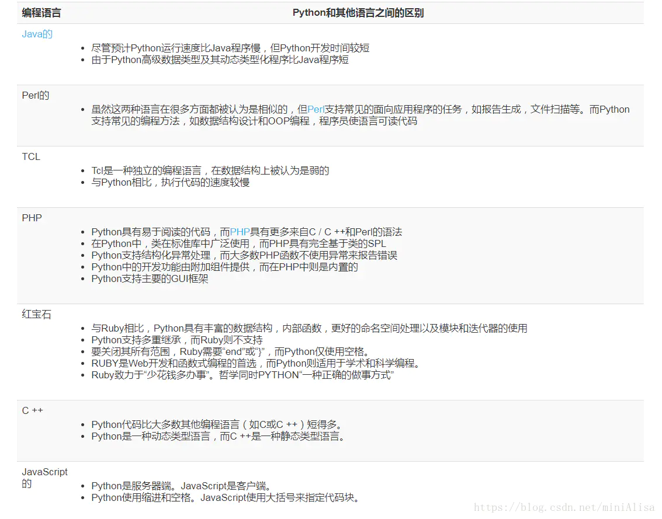This screenshot has width=662, height=519.
Task: Click bullet Python支持结构化异常处理
Action: 244,255
